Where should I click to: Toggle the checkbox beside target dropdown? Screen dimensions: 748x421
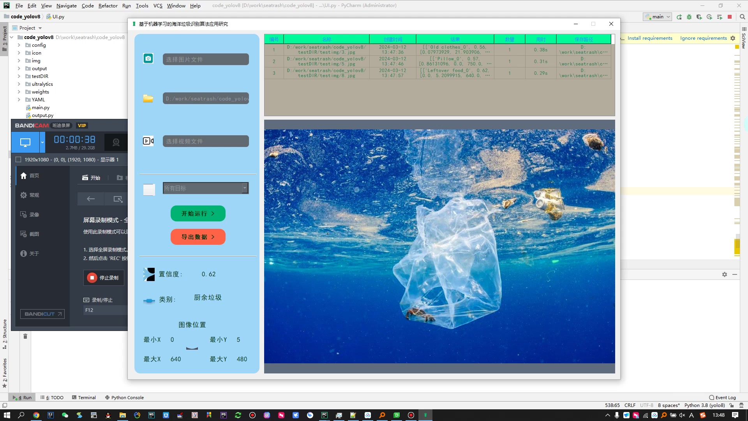(149, 189)
